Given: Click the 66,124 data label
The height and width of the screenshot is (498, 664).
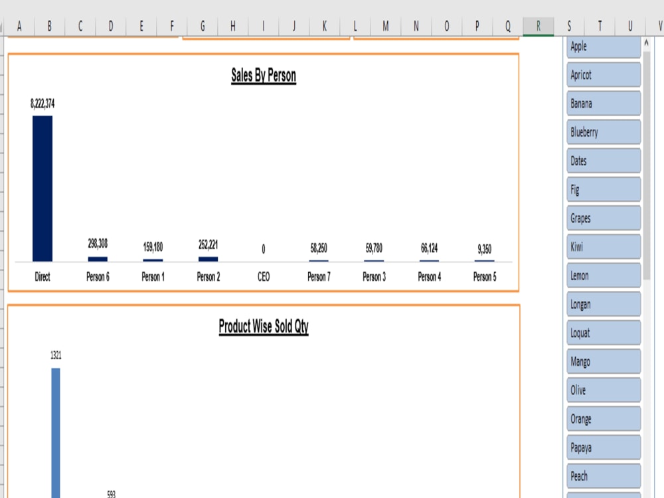Looking at the screenshot, I should click(x=429, y=248).
